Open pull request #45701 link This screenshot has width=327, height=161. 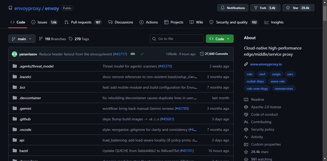[187, 151]
